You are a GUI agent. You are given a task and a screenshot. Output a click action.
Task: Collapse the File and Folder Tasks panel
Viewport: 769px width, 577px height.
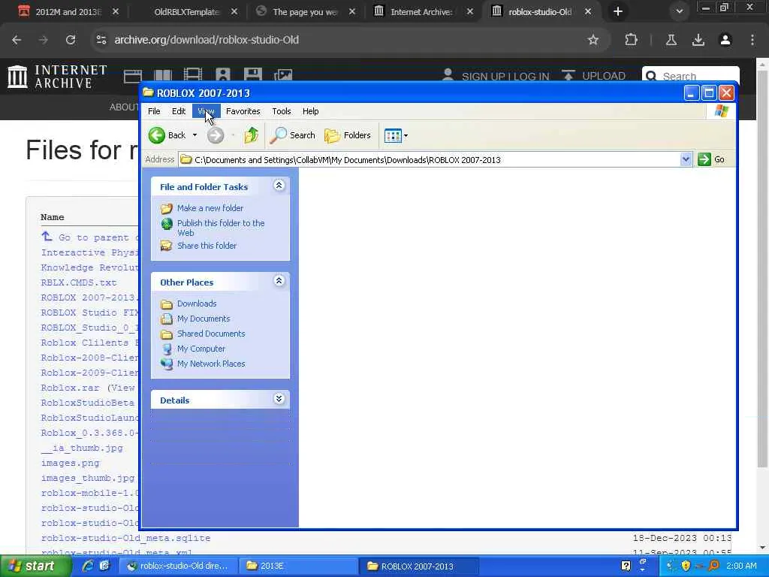point(279,186)
